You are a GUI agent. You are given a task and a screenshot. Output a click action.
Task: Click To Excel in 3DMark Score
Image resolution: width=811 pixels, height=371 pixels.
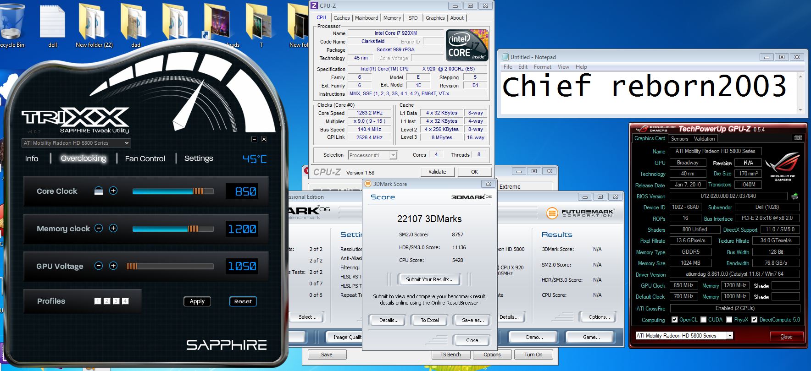(x=430, y=320)
